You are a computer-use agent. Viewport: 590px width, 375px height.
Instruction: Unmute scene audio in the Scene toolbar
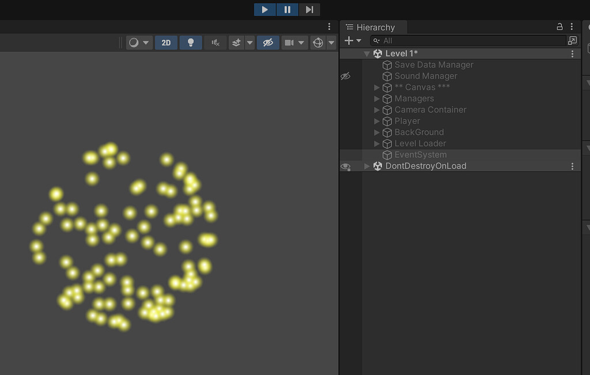[x=215, y=42]
